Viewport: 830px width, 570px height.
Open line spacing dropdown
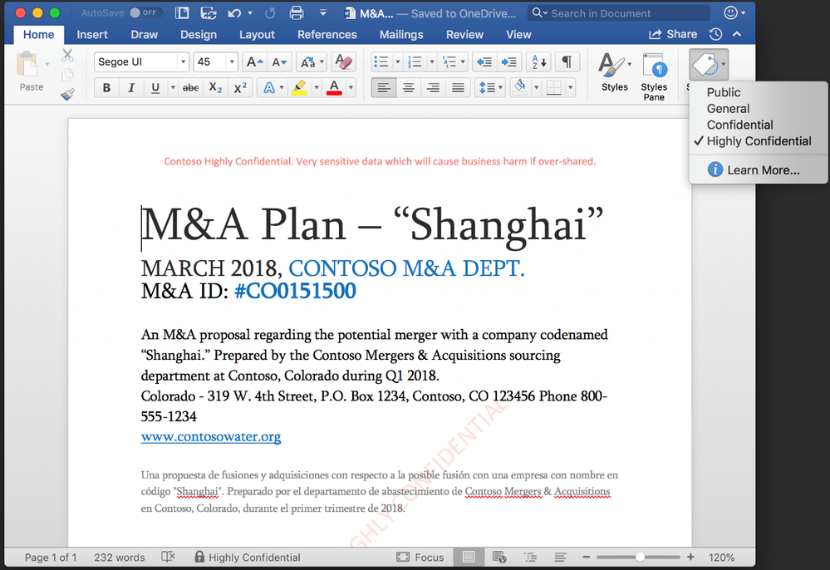pyautogui.click(x=490, y=87)
